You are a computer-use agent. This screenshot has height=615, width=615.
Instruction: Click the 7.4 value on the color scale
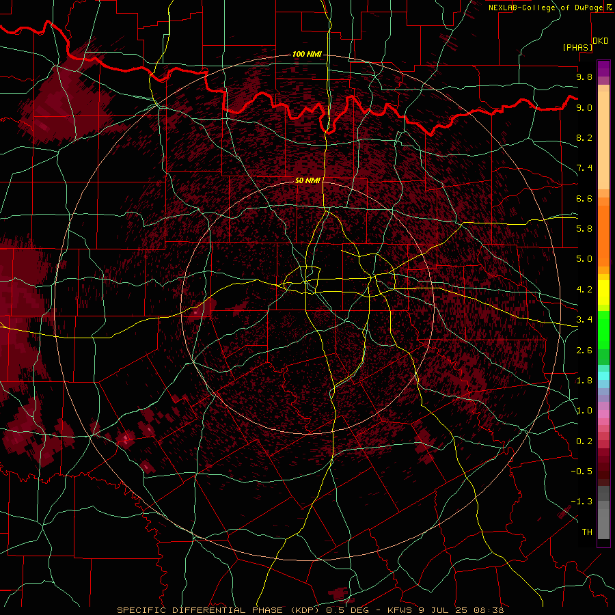[x=584, y=168]
